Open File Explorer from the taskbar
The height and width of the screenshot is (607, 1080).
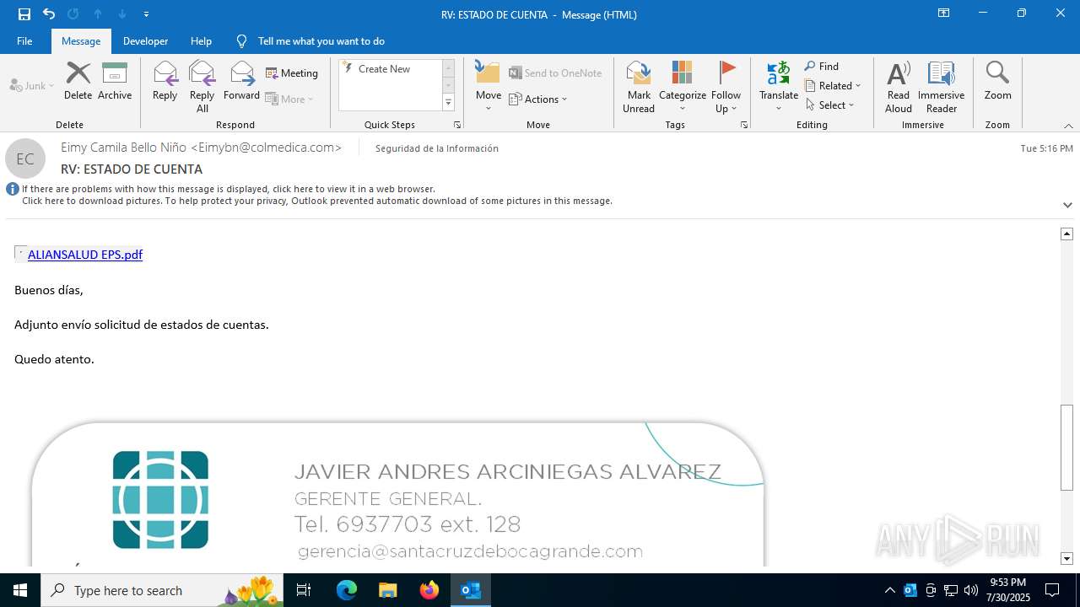[387, 590]
